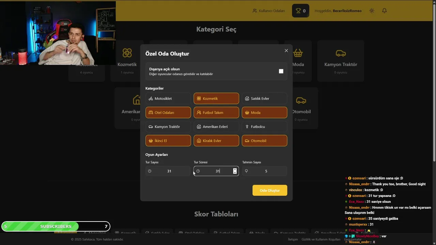Decrease Tur Süresi with the down arrow
Screen dimensions: 436x245
(235, 173)
